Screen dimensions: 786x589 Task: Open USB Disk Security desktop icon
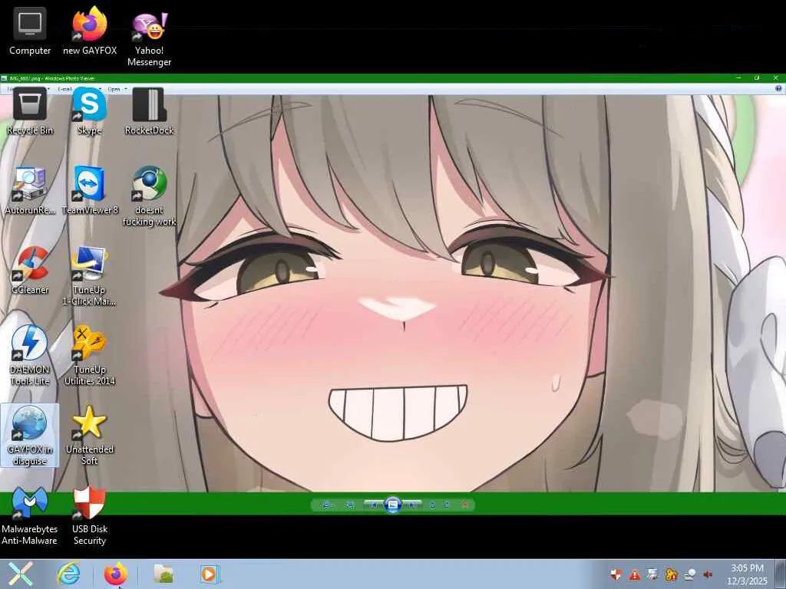click(x=89, y=515)
